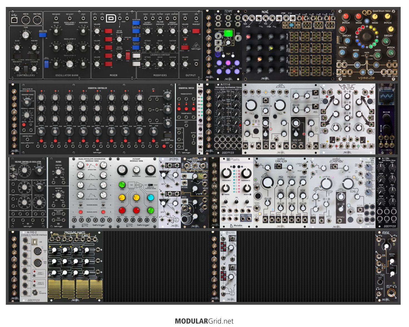Toggle the blue Oscillator Modulation switch
Viewport: 409px width, 327px height.
tap(43, 35)
